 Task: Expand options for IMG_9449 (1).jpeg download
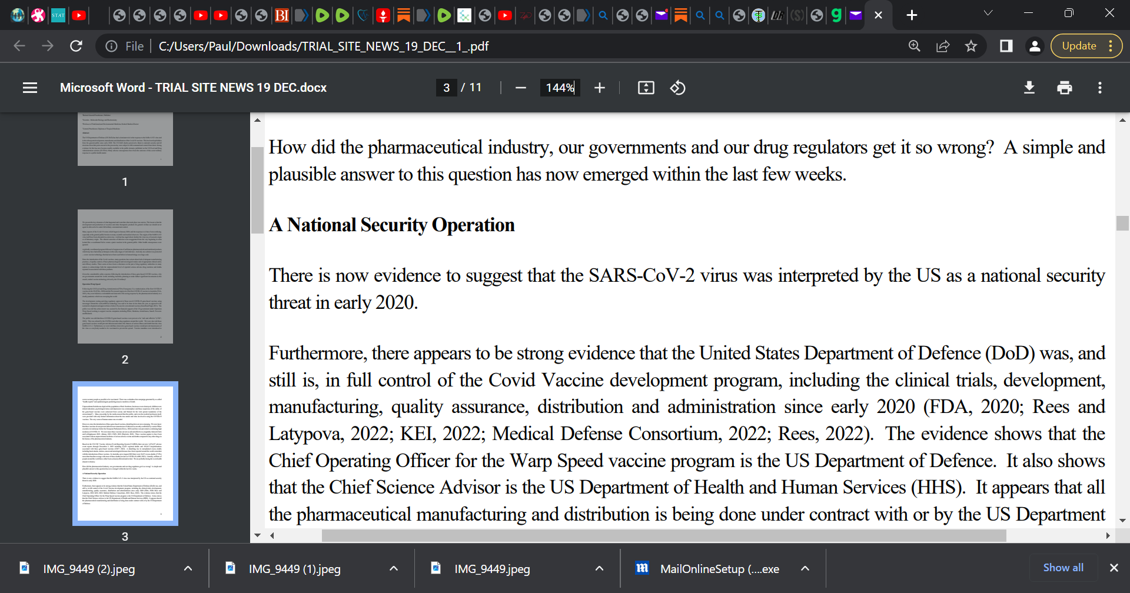(394, 568)
